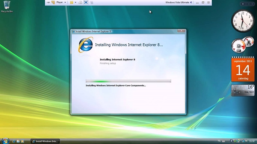Close the VMware Player window
257x144 pixels.
pyautogui.click(x=208, y=3)
